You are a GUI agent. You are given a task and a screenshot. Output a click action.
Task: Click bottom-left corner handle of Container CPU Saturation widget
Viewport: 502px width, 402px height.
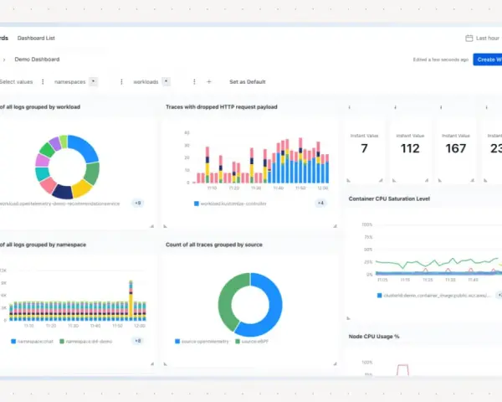coord(348,318)
